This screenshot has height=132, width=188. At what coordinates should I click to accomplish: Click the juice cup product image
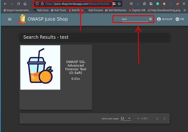(x=40, y=67)
